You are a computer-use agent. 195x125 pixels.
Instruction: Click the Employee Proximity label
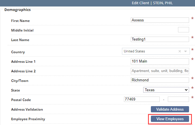tap(28, 119)
